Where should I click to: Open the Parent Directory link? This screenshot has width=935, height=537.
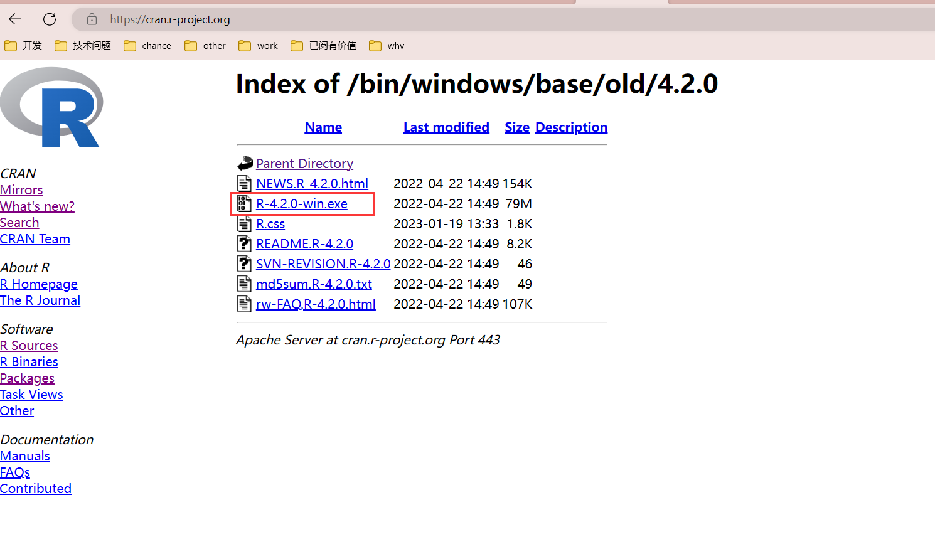(x=304, y=164)
